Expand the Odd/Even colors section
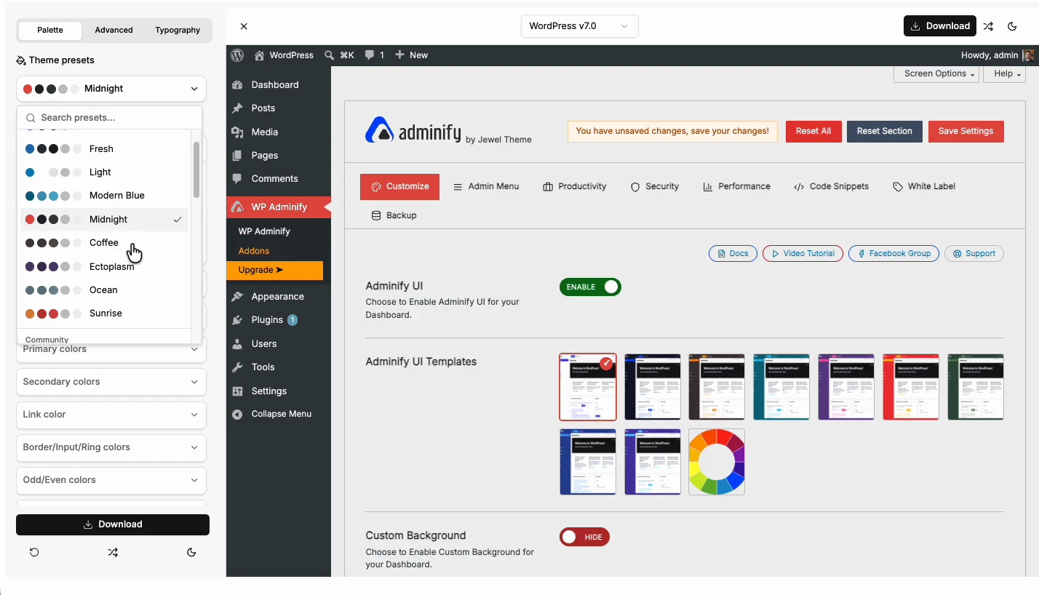This screenshot has height=595, width=1039. pyautogui.click(x=111, y=480)
